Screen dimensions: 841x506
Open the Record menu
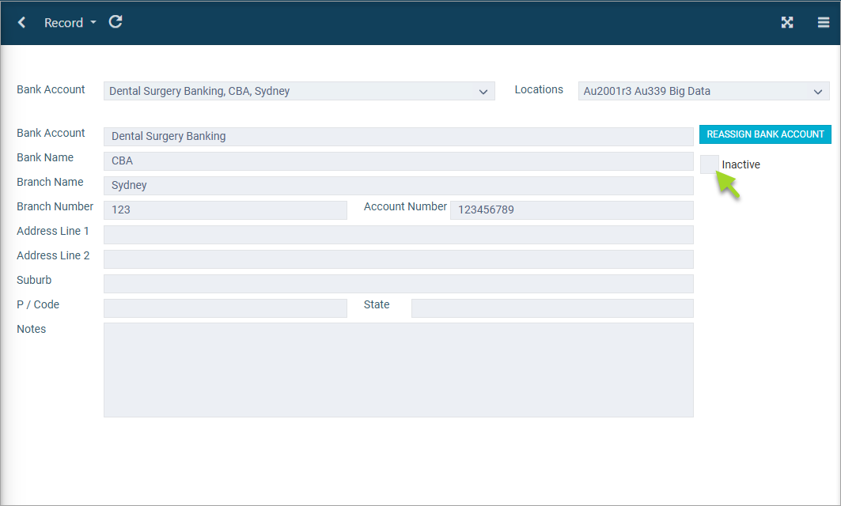[x=64, y=23]
